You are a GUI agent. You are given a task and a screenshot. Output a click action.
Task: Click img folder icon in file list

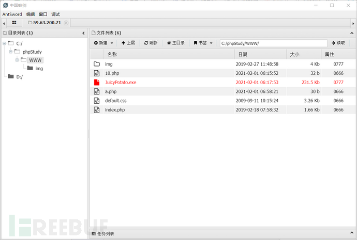pos(97,64)
